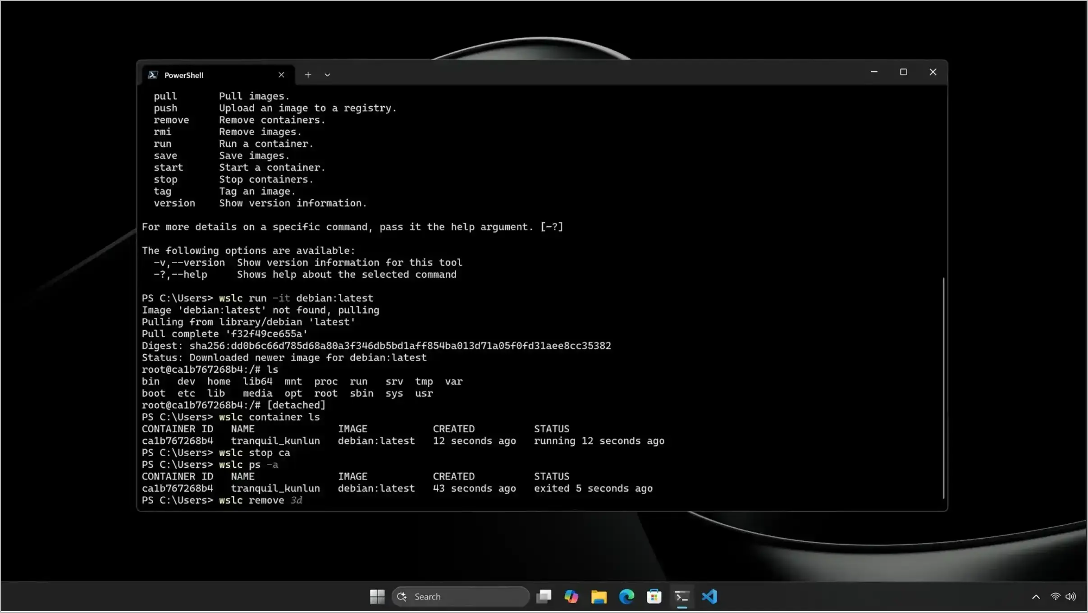Click 'exited 5 seconds ago' status
Viewport: 1088px width, 613px height.
pos(593,488)
